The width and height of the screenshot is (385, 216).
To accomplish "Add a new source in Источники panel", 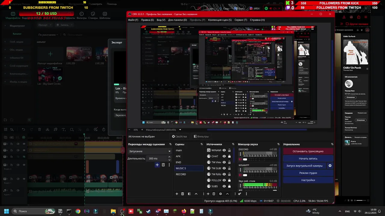I will (x=208, y=194).
